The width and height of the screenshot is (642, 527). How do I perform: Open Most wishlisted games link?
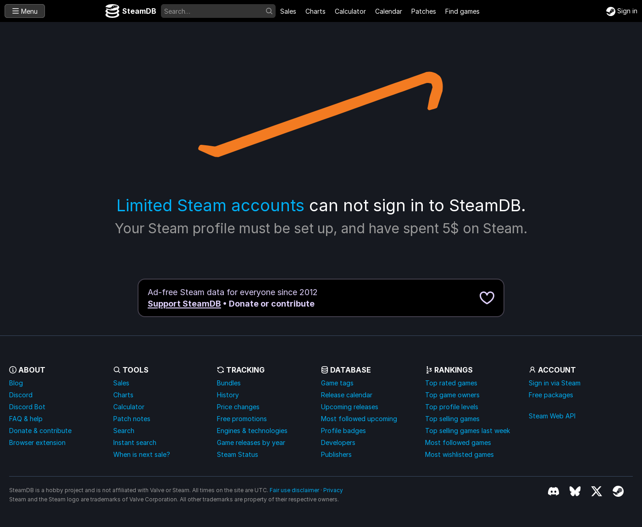pyautogui.click(x=459, y=455)
